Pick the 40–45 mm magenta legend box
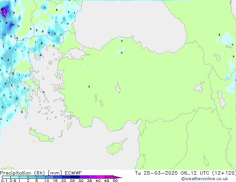 pos(101,177)
